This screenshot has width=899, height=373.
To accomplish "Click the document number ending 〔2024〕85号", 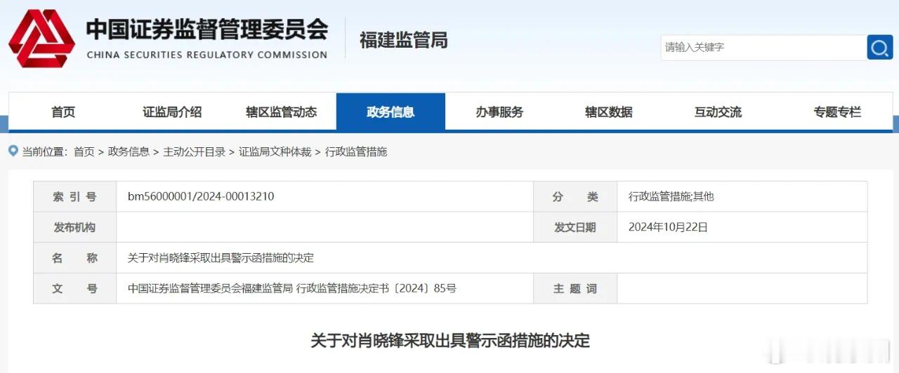I will (292, 288).
